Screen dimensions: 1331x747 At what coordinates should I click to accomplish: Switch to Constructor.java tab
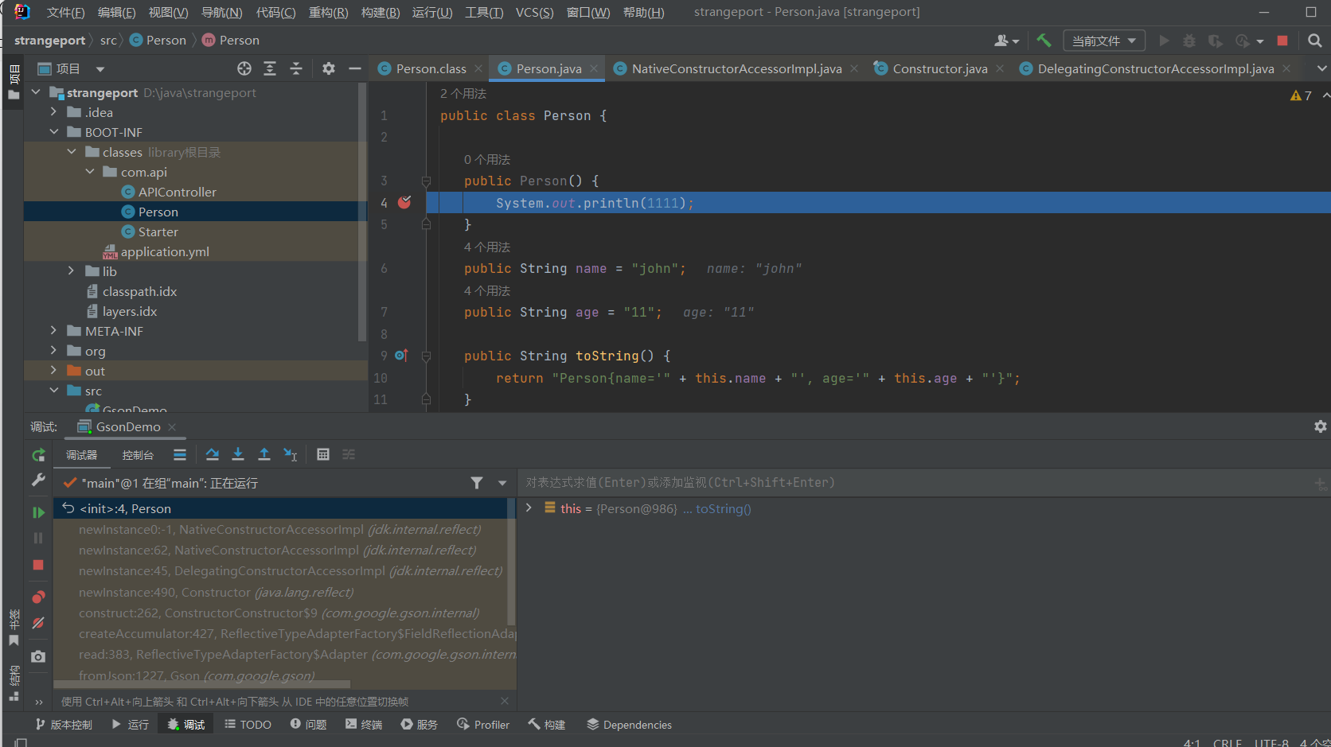[x=939, y=68]
